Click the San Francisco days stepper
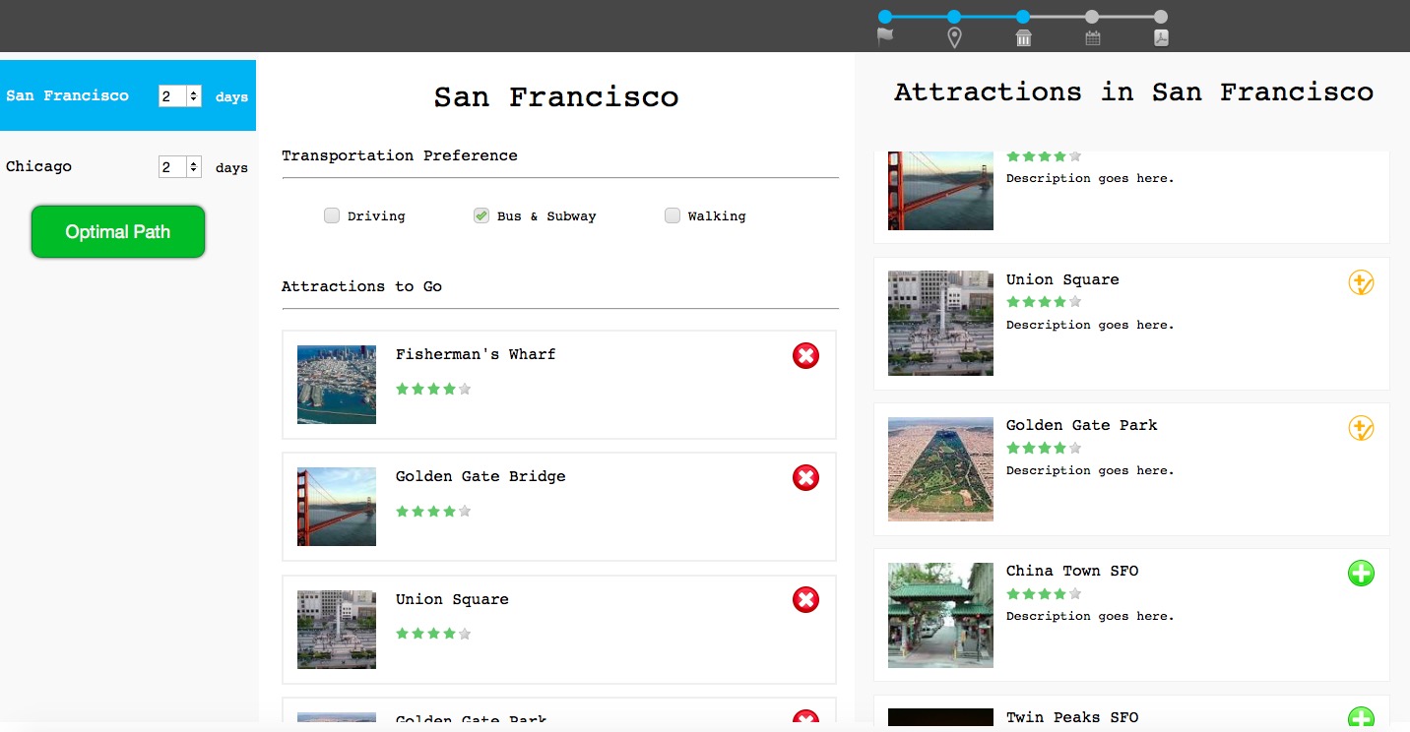Viewport: 1410px width, 732px height. tap(194, 95)
